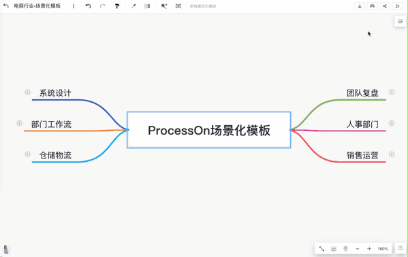Expand the 系统设计 branch

27,92
